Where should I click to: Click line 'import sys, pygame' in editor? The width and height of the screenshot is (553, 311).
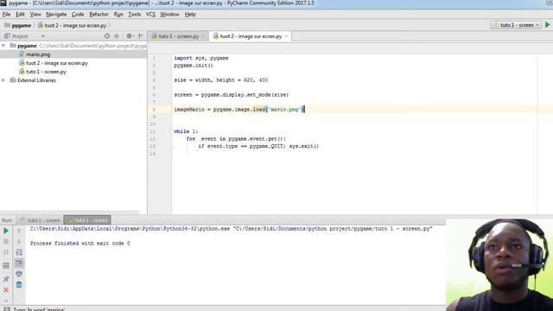click(201, 58)
